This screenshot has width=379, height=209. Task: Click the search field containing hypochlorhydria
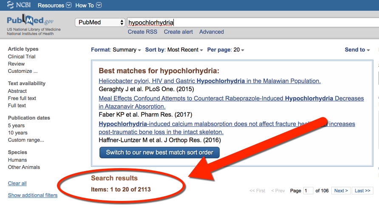[x=253, y=23]
